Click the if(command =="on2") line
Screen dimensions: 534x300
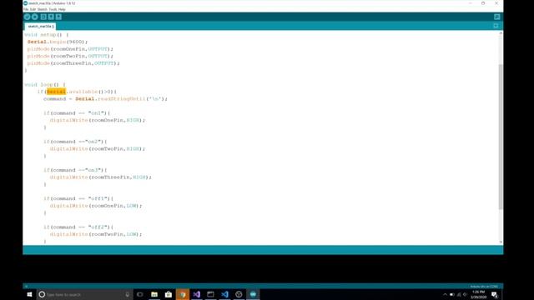coord(75,142)
